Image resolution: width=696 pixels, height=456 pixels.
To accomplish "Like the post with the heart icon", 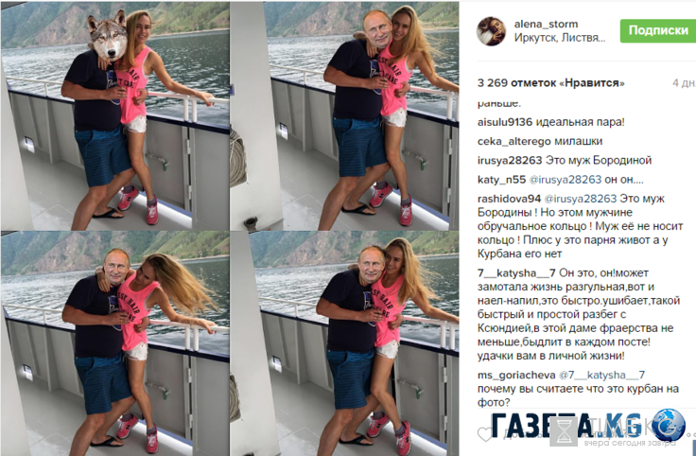I will tap(485, 434).
